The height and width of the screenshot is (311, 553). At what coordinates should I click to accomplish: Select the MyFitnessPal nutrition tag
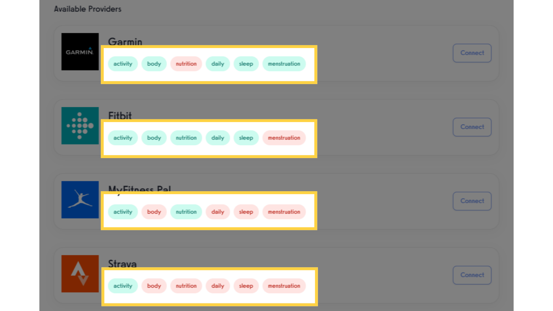[x=186, y=212]
